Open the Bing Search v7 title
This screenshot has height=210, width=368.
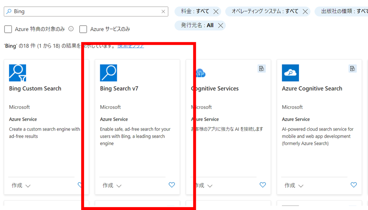click(x=119, y=88)
